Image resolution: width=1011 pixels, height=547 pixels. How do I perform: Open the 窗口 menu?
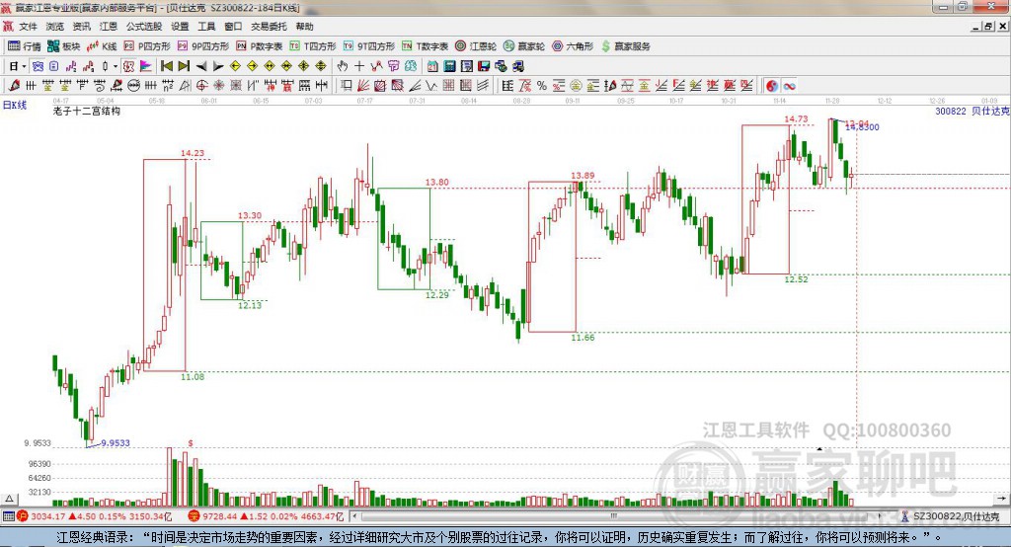(x=233, y=27)
